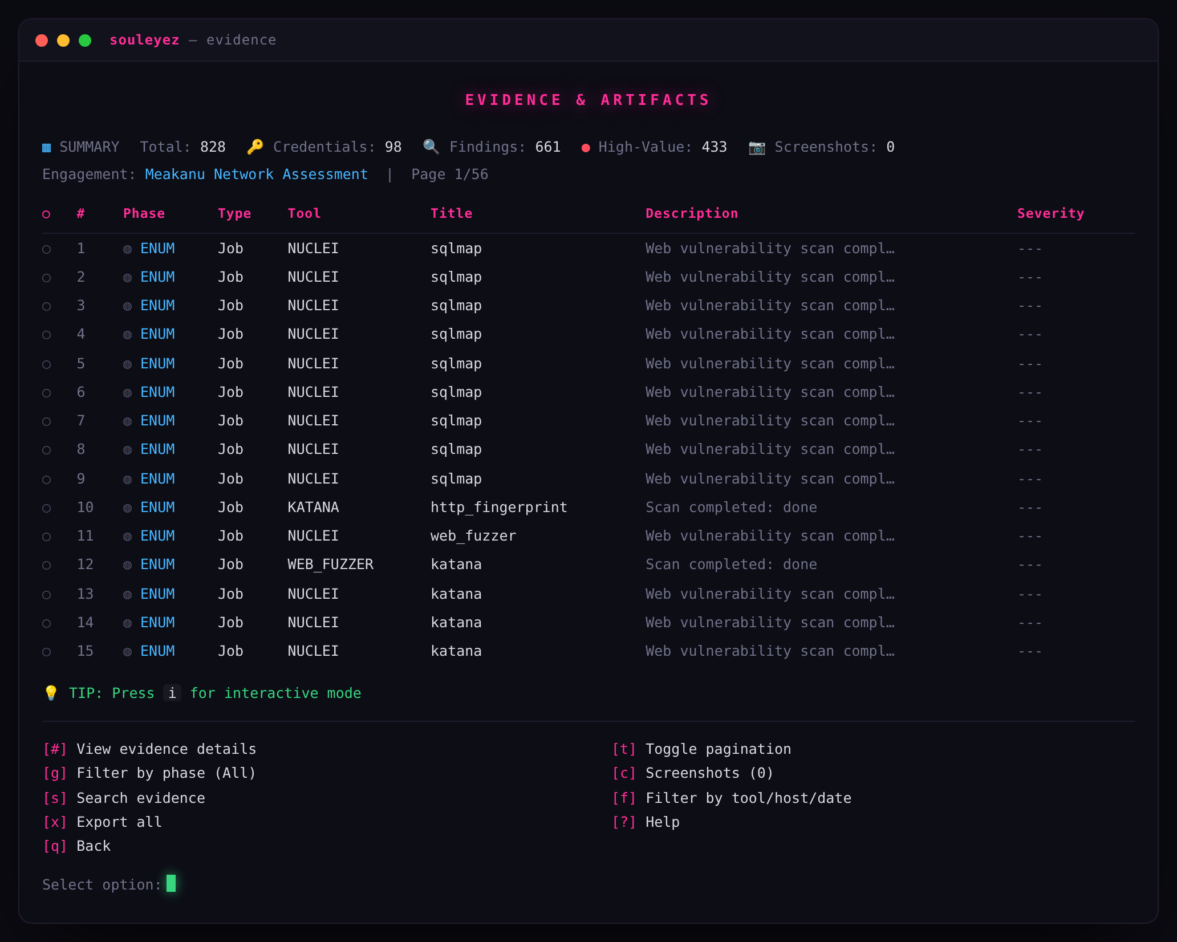Click the web_fuzzer title in row 11
Viewport: 1177px width, 942px height.
point(473,535)
